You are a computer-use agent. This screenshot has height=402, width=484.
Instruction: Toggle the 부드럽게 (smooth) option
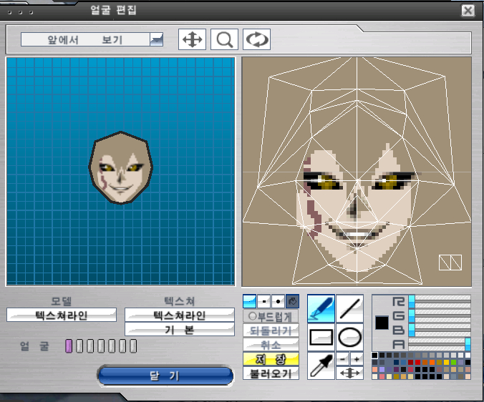coord(271,315)
